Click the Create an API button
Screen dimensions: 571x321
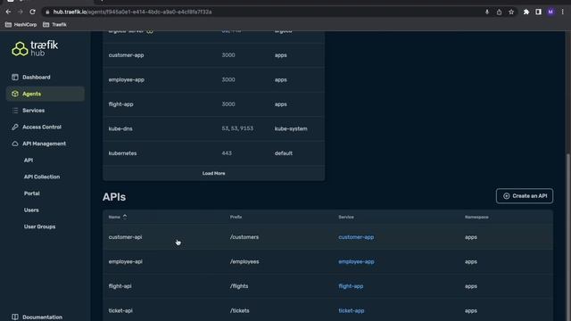coord(525,196)
